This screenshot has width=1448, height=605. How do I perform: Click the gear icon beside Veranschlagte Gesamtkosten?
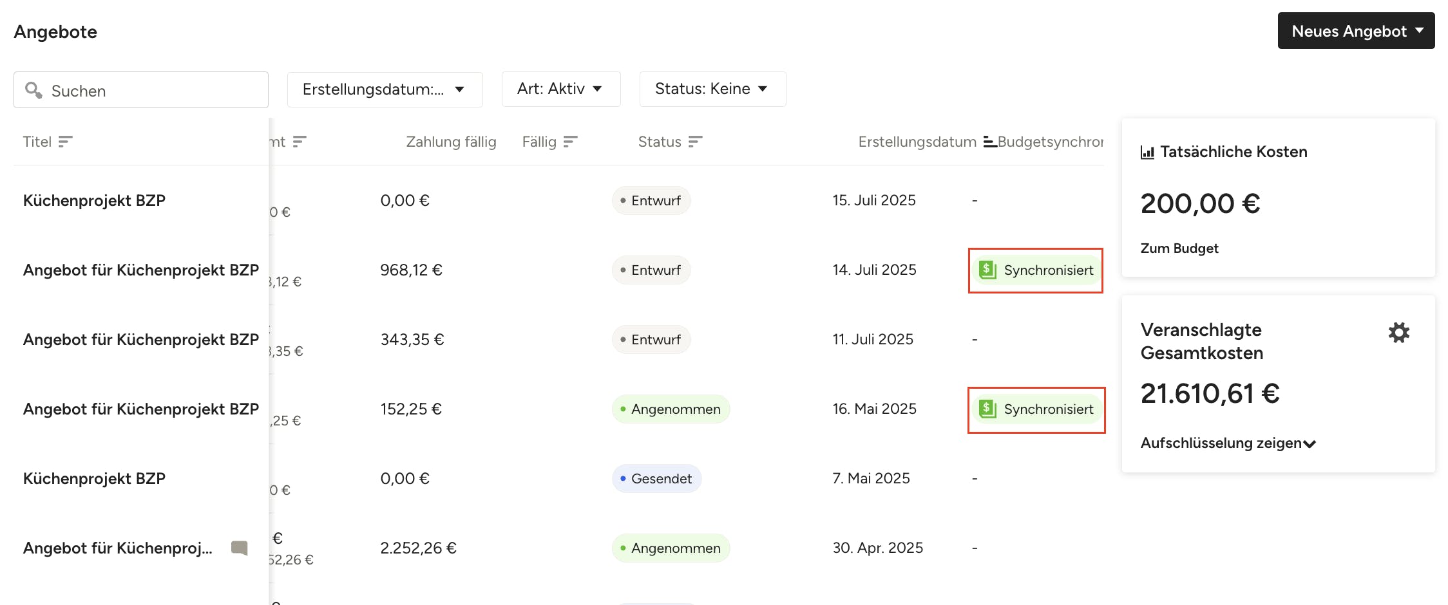point(1398,333)
